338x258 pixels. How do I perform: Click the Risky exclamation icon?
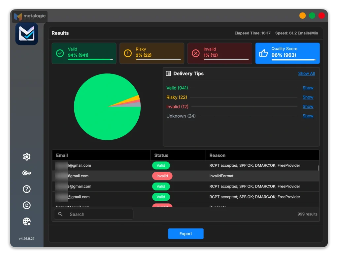[128, 53]
